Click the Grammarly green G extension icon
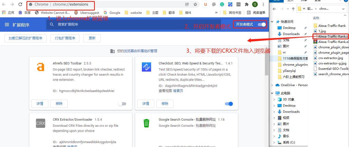Screen dimensions: 349x147 pyautogui.click(x=222, y=4)
